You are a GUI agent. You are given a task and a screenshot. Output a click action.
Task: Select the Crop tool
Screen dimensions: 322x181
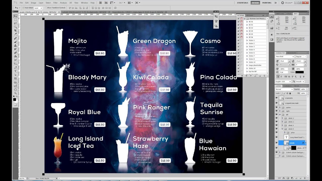pos(16,30)
